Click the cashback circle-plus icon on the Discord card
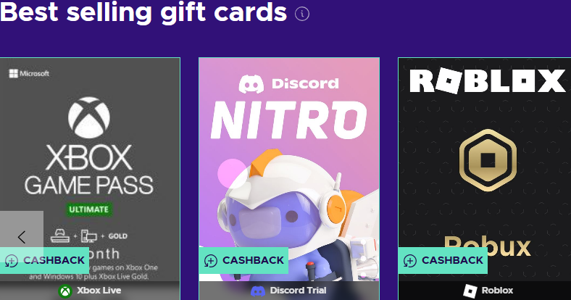Viewport: 571px width, 300px height. point(210,261)
